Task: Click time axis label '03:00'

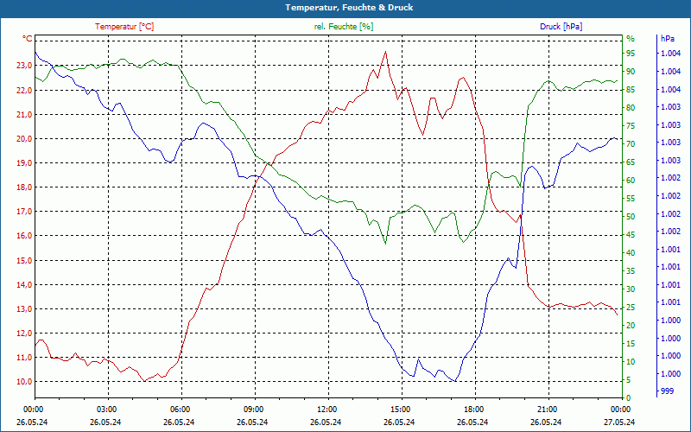Action: click(105, 410)
